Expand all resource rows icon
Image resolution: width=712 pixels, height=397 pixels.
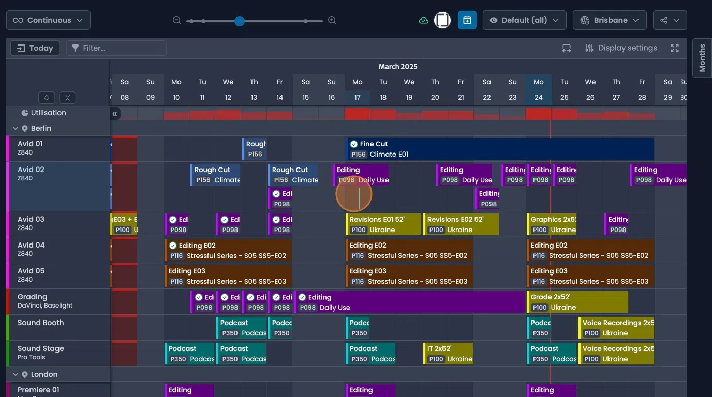tap(47, 98)
